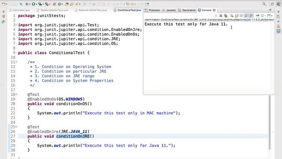Toggle Scroll Lock in the Console
282x159 pixels.
tap(237, 16)
